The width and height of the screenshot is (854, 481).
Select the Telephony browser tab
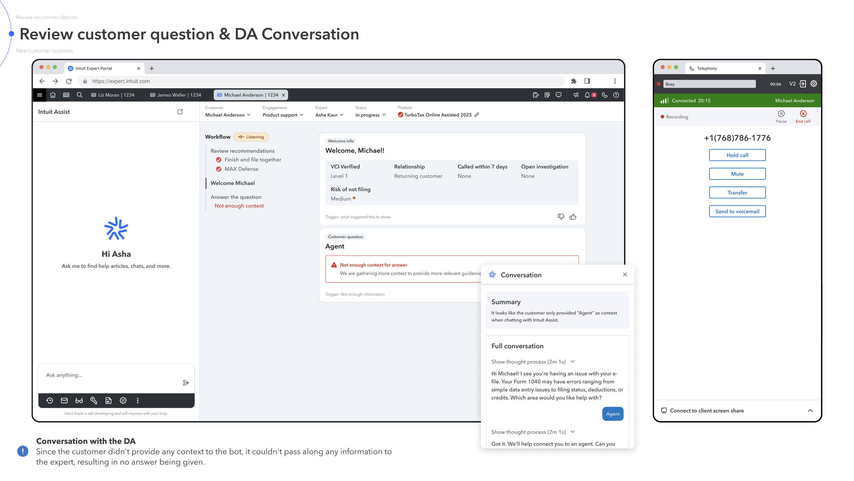click(x=726, y=68)
